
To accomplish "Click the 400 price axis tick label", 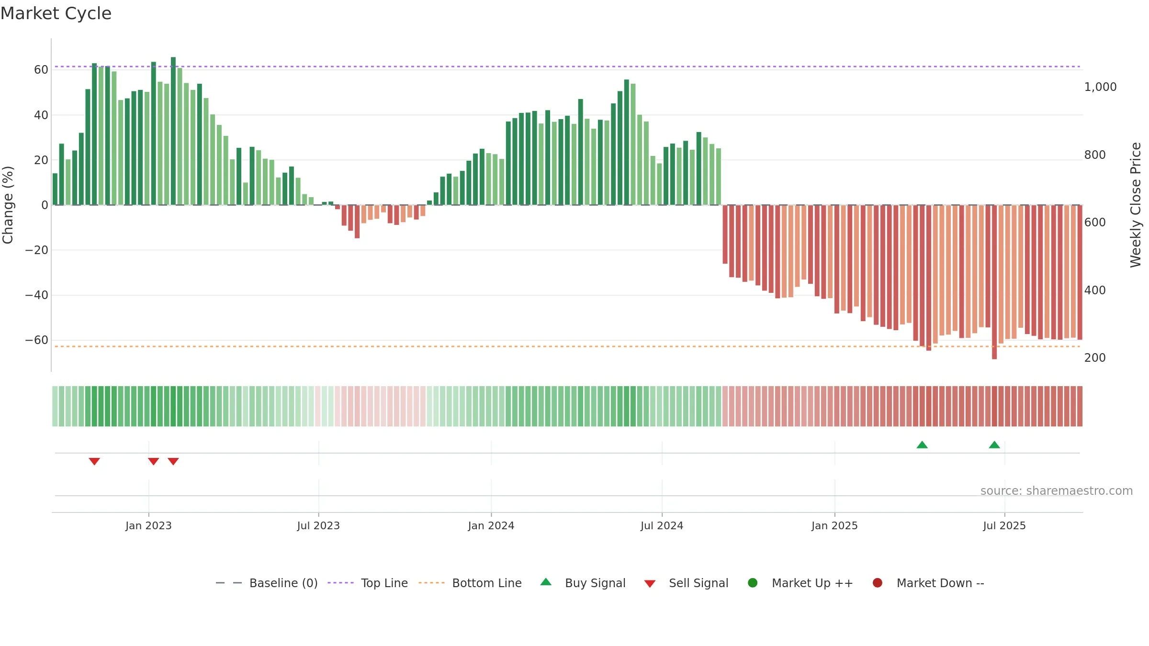I will pos(1095,290).
